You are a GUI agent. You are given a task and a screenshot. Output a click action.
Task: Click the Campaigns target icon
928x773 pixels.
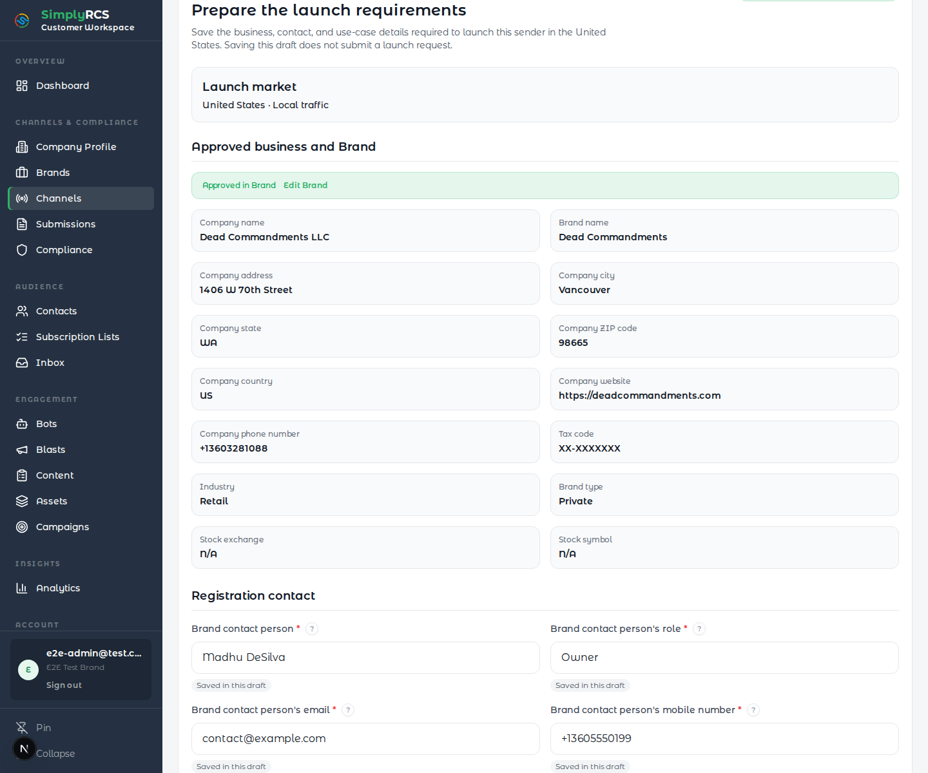[x=22, y=527]
